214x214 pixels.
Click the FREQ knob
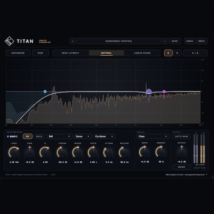point(14,152)
